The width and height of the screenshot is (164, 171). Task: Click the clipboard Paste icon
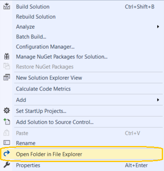click(x=6, y=133)
